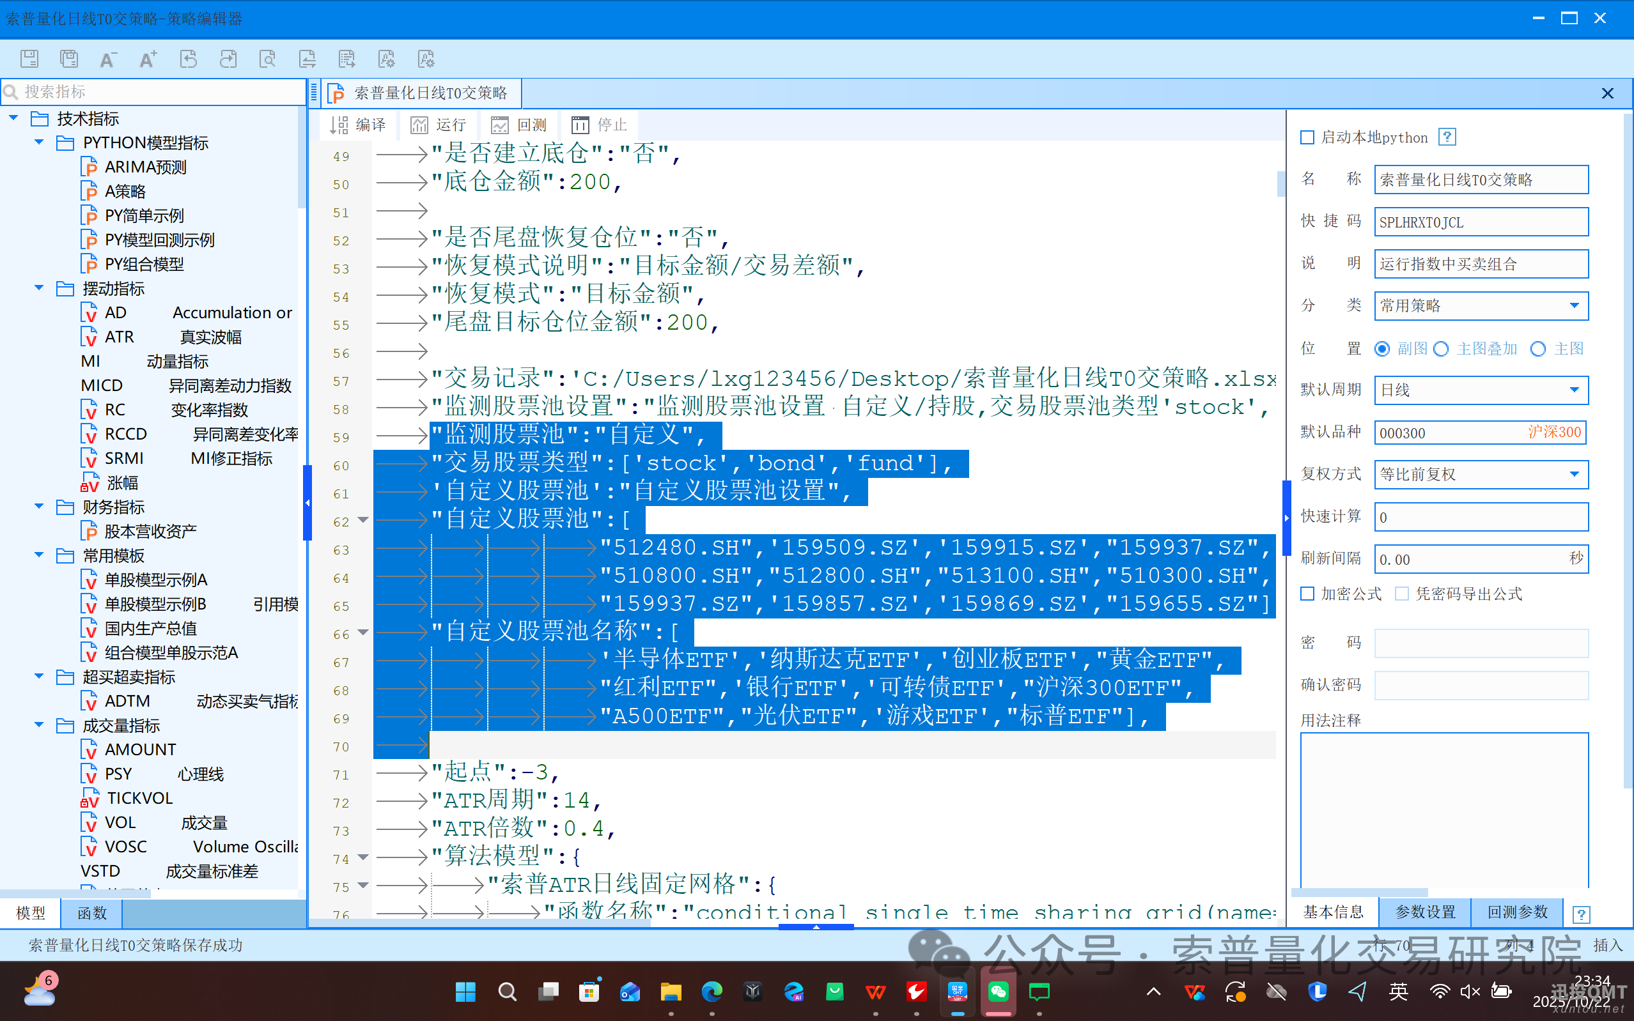Switch to the 函数 tab
Viewport: 1634px width, 1021px height.
pos(92,913)
